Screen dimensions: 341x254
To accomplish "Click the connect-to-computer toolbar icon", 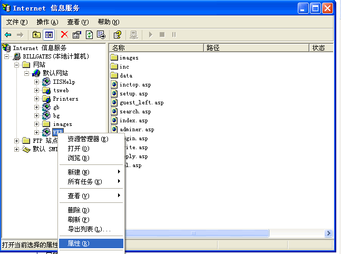I will [134, 35].
